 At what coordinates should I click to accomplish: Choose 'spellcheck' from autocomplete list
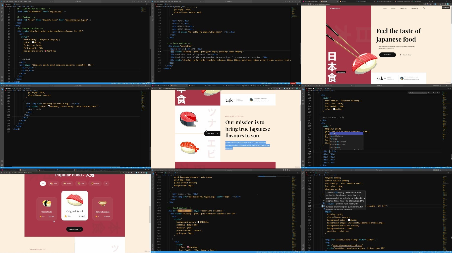click(x=346, y=136)
